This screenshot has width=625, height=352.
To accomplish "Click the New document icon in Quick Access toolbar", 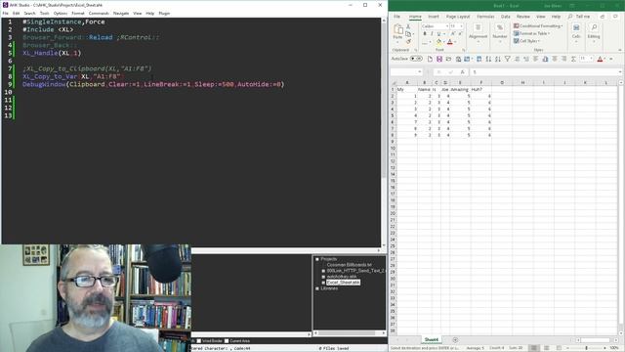I will click(x=430, y=59).
